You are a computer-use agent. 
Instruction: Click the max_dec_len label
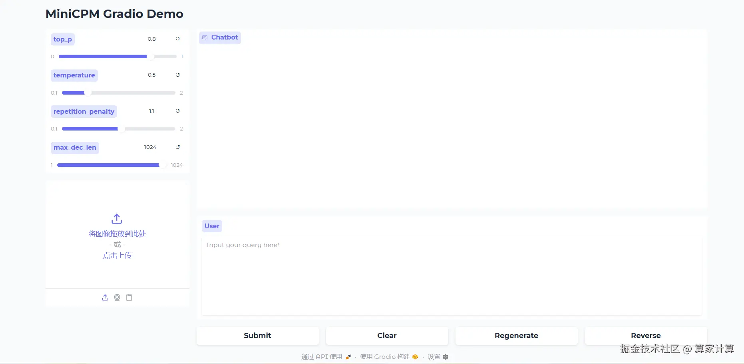pyautogui.click(x=75, y=148)
